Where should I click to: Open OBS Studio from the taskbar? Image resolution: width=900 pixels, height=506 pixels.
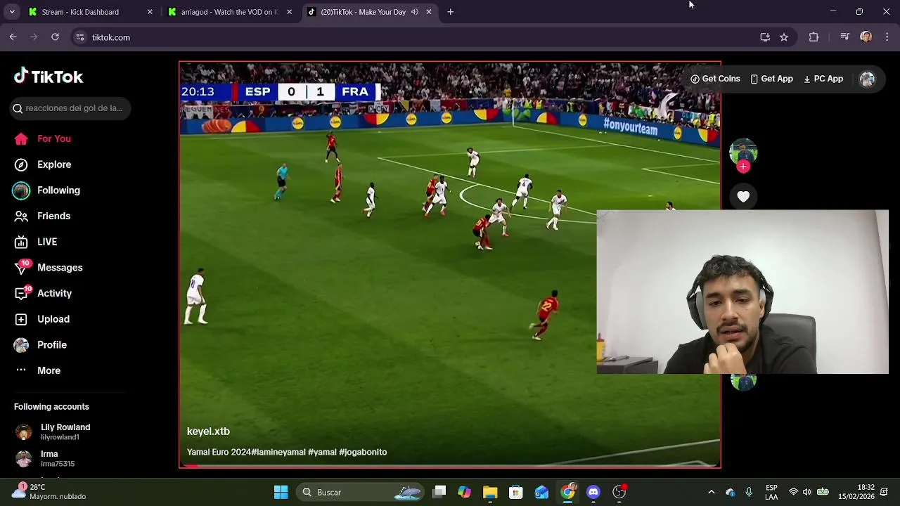tap(619, 492)
